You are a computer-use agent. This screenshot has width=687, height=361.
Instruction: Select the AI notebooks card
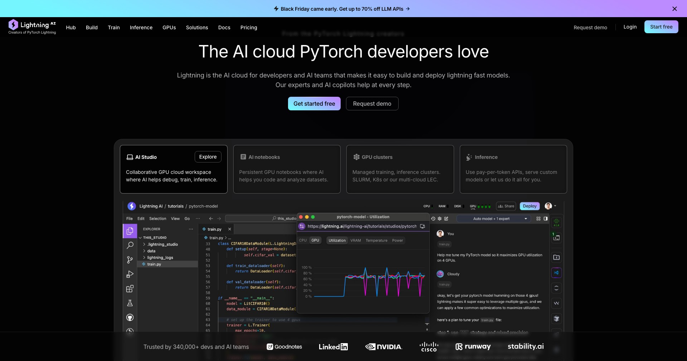287,169
